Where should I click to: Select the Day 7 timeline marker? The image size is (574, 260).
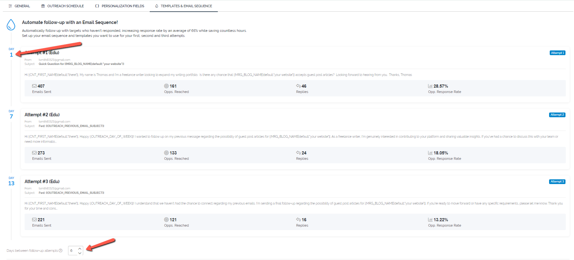11,115
